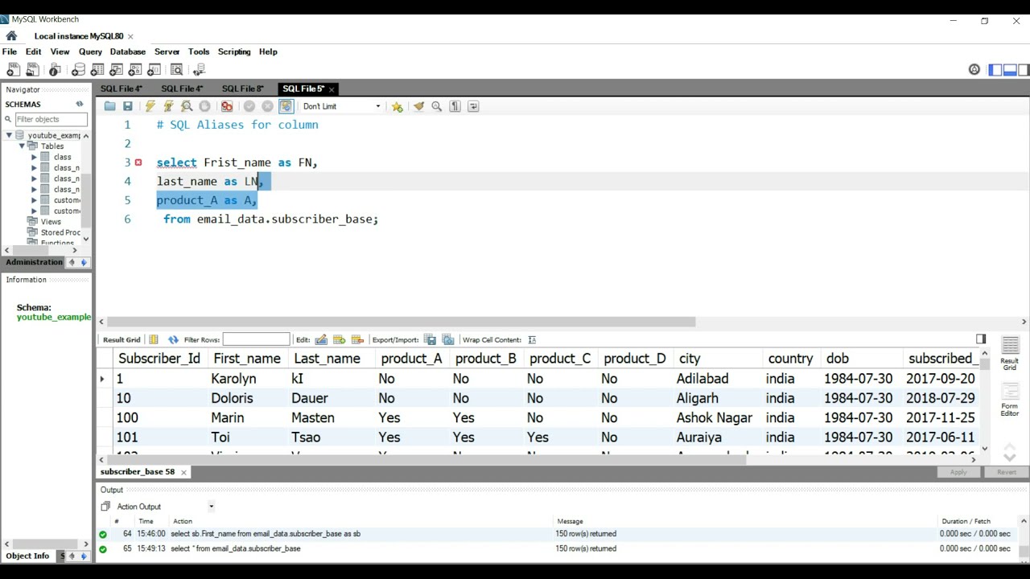Open a script file with the folder icon
This screenshot has height=579, width=1030.
click(109, 106)
